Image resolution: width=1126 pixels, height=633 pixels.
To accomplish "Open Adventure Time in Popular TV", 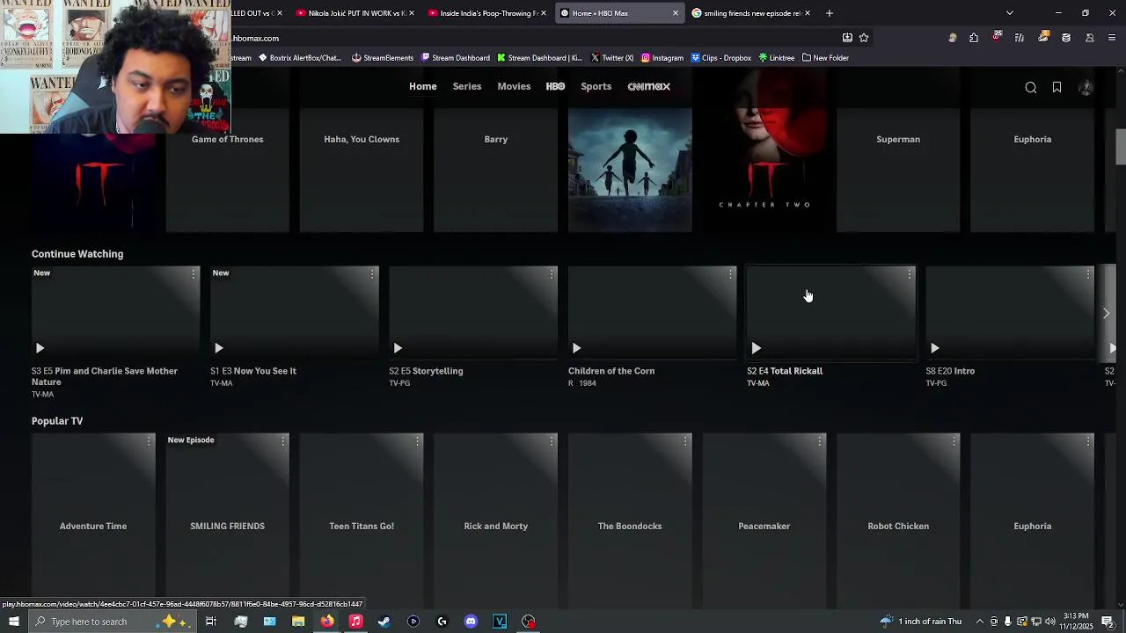I will tap(93, 519).
